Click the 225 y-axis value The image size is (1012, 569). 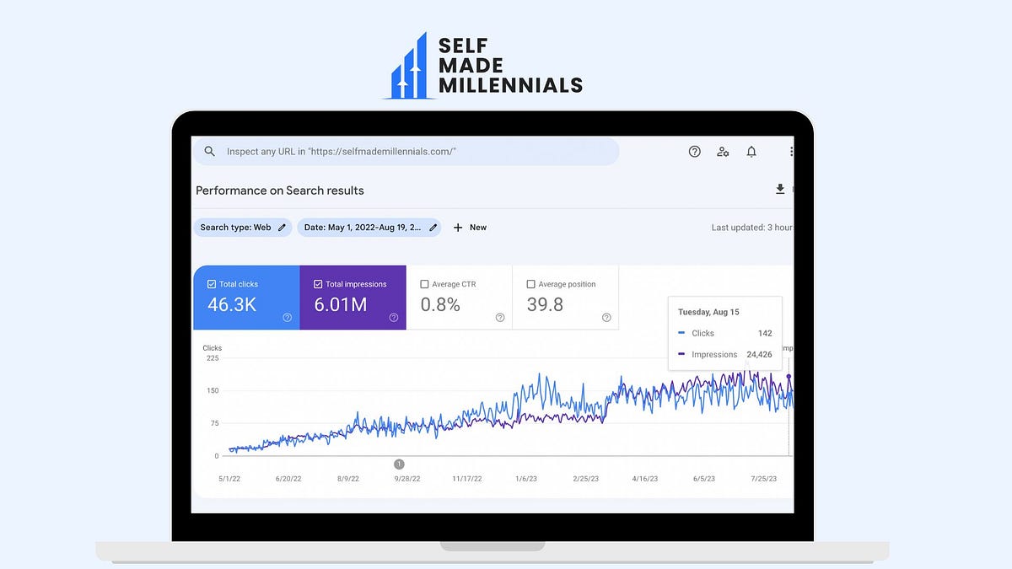pos(212,358)
